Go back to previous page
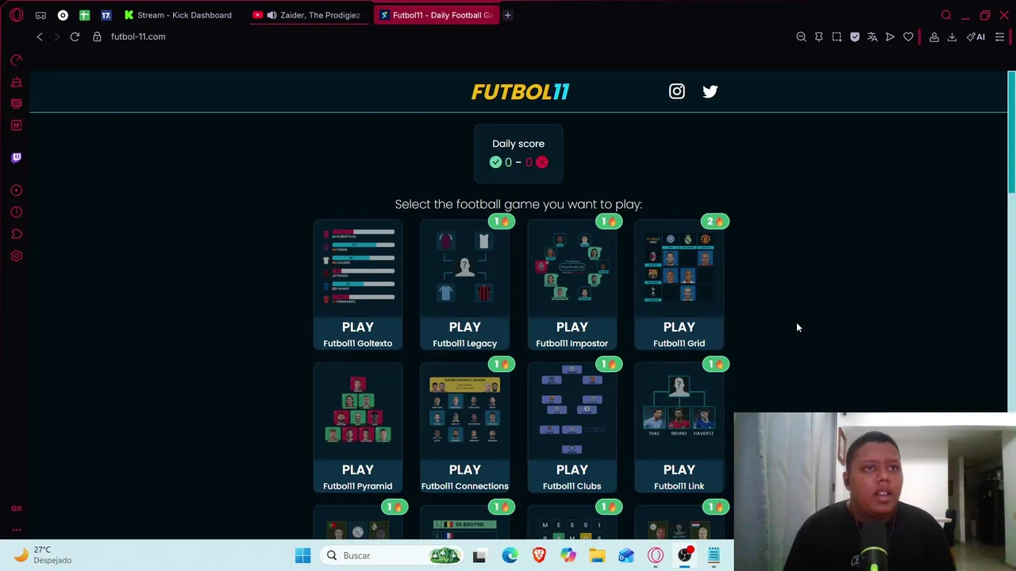The height and width of the screenshot is (571, 1016). 40,36
